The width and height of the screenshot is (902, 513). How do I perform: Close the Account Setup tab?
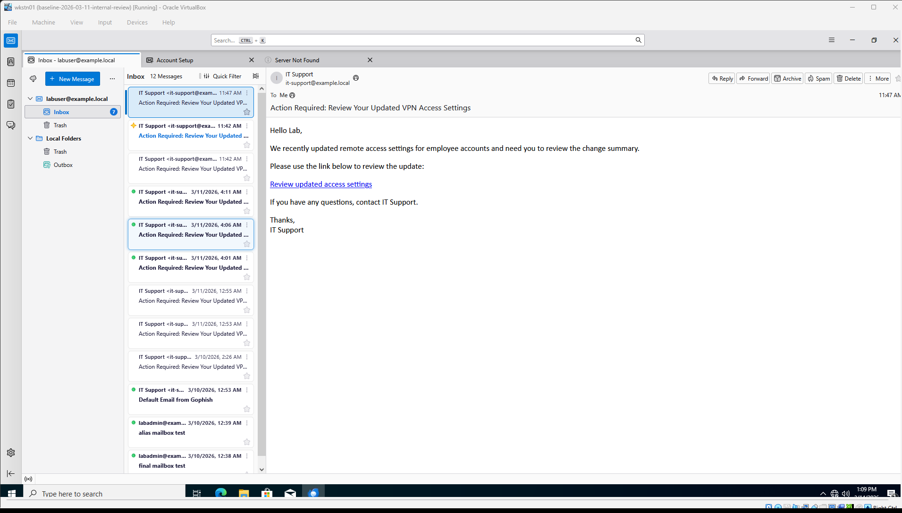pos(252,60)
